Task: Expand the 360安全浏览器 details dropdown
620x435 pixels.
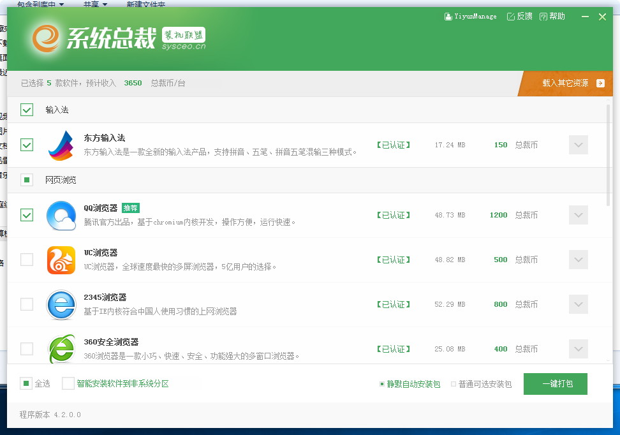Action: [x=578, y=349]
